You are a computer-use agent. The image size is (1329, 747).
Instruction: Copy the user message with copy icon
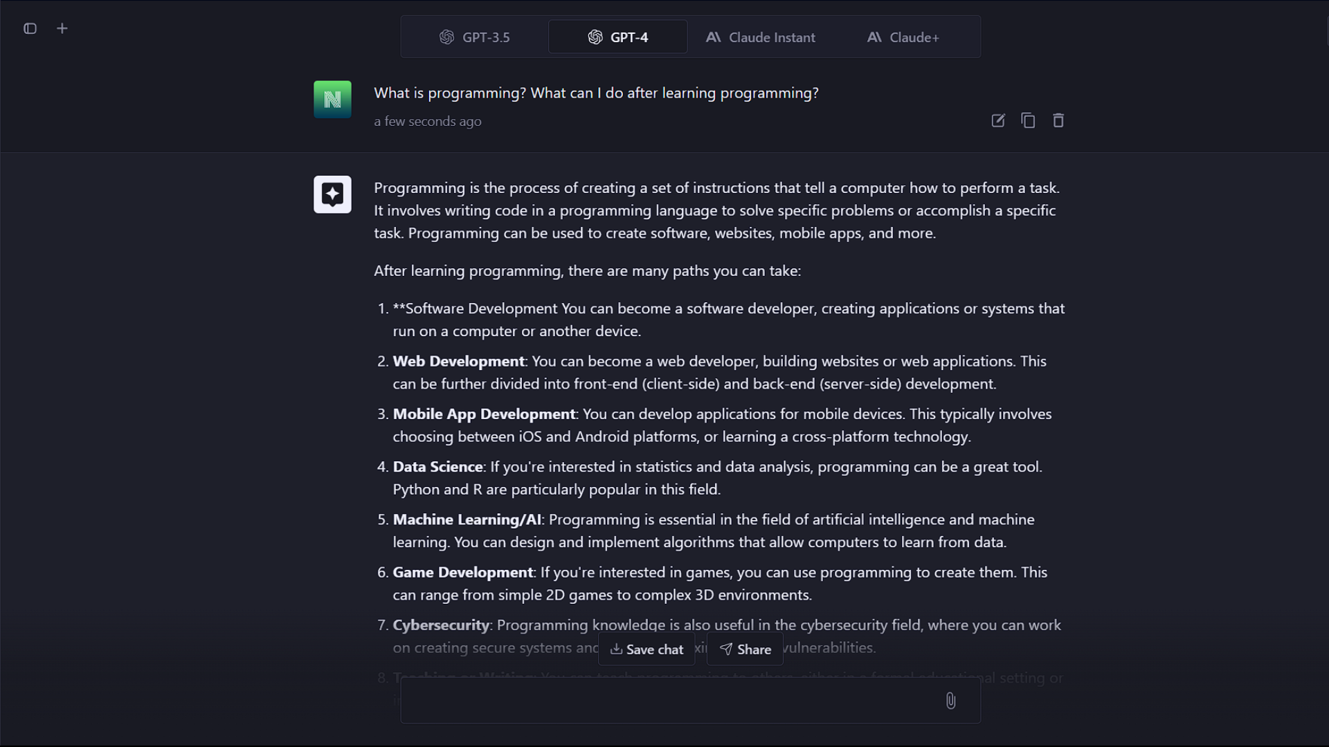click(x=1028, y=120)
